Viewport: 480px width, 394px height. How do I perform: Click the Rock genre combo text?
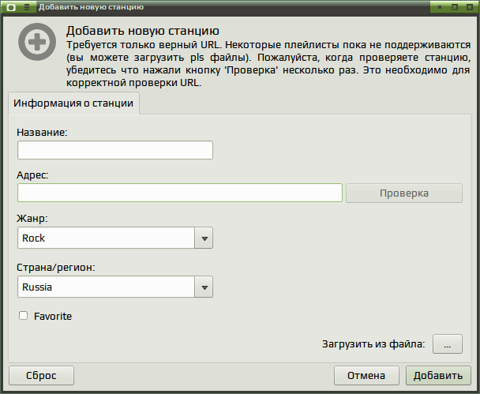tap(33, 238)
